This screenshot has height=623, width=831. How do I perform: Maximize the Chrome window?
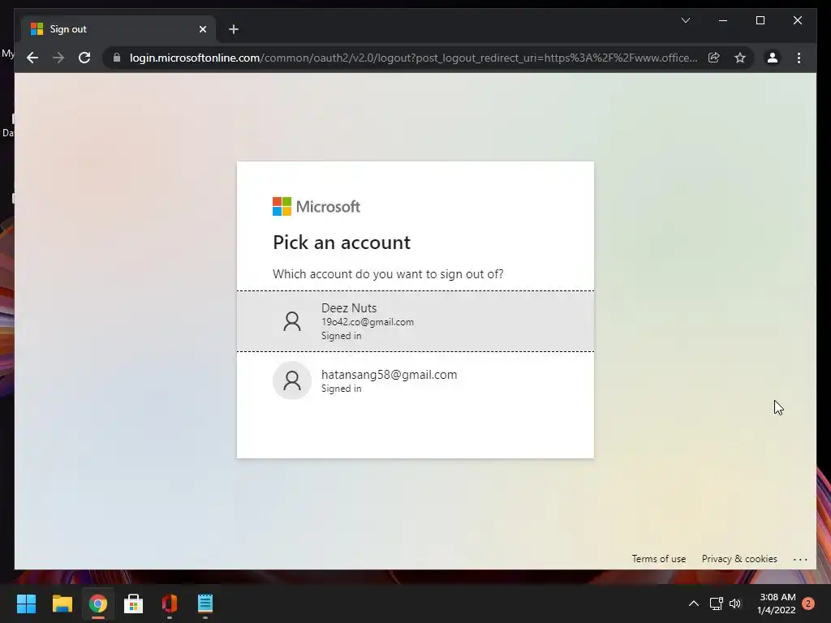click(x=760, y=20)
